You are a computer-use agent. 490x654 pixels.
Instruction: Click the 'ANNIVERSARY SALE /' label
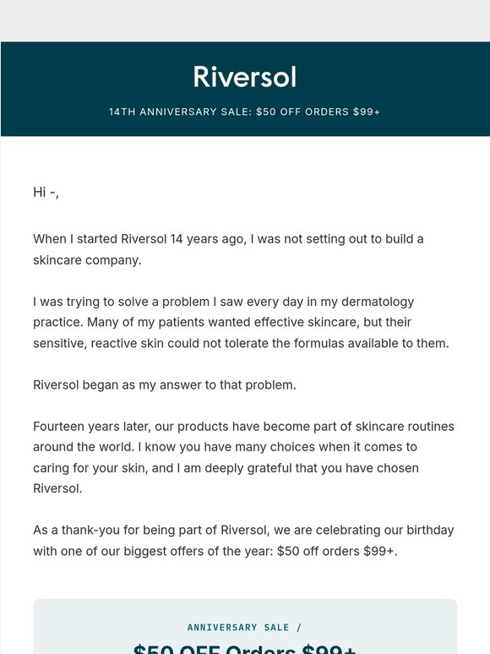click(244, 627)
